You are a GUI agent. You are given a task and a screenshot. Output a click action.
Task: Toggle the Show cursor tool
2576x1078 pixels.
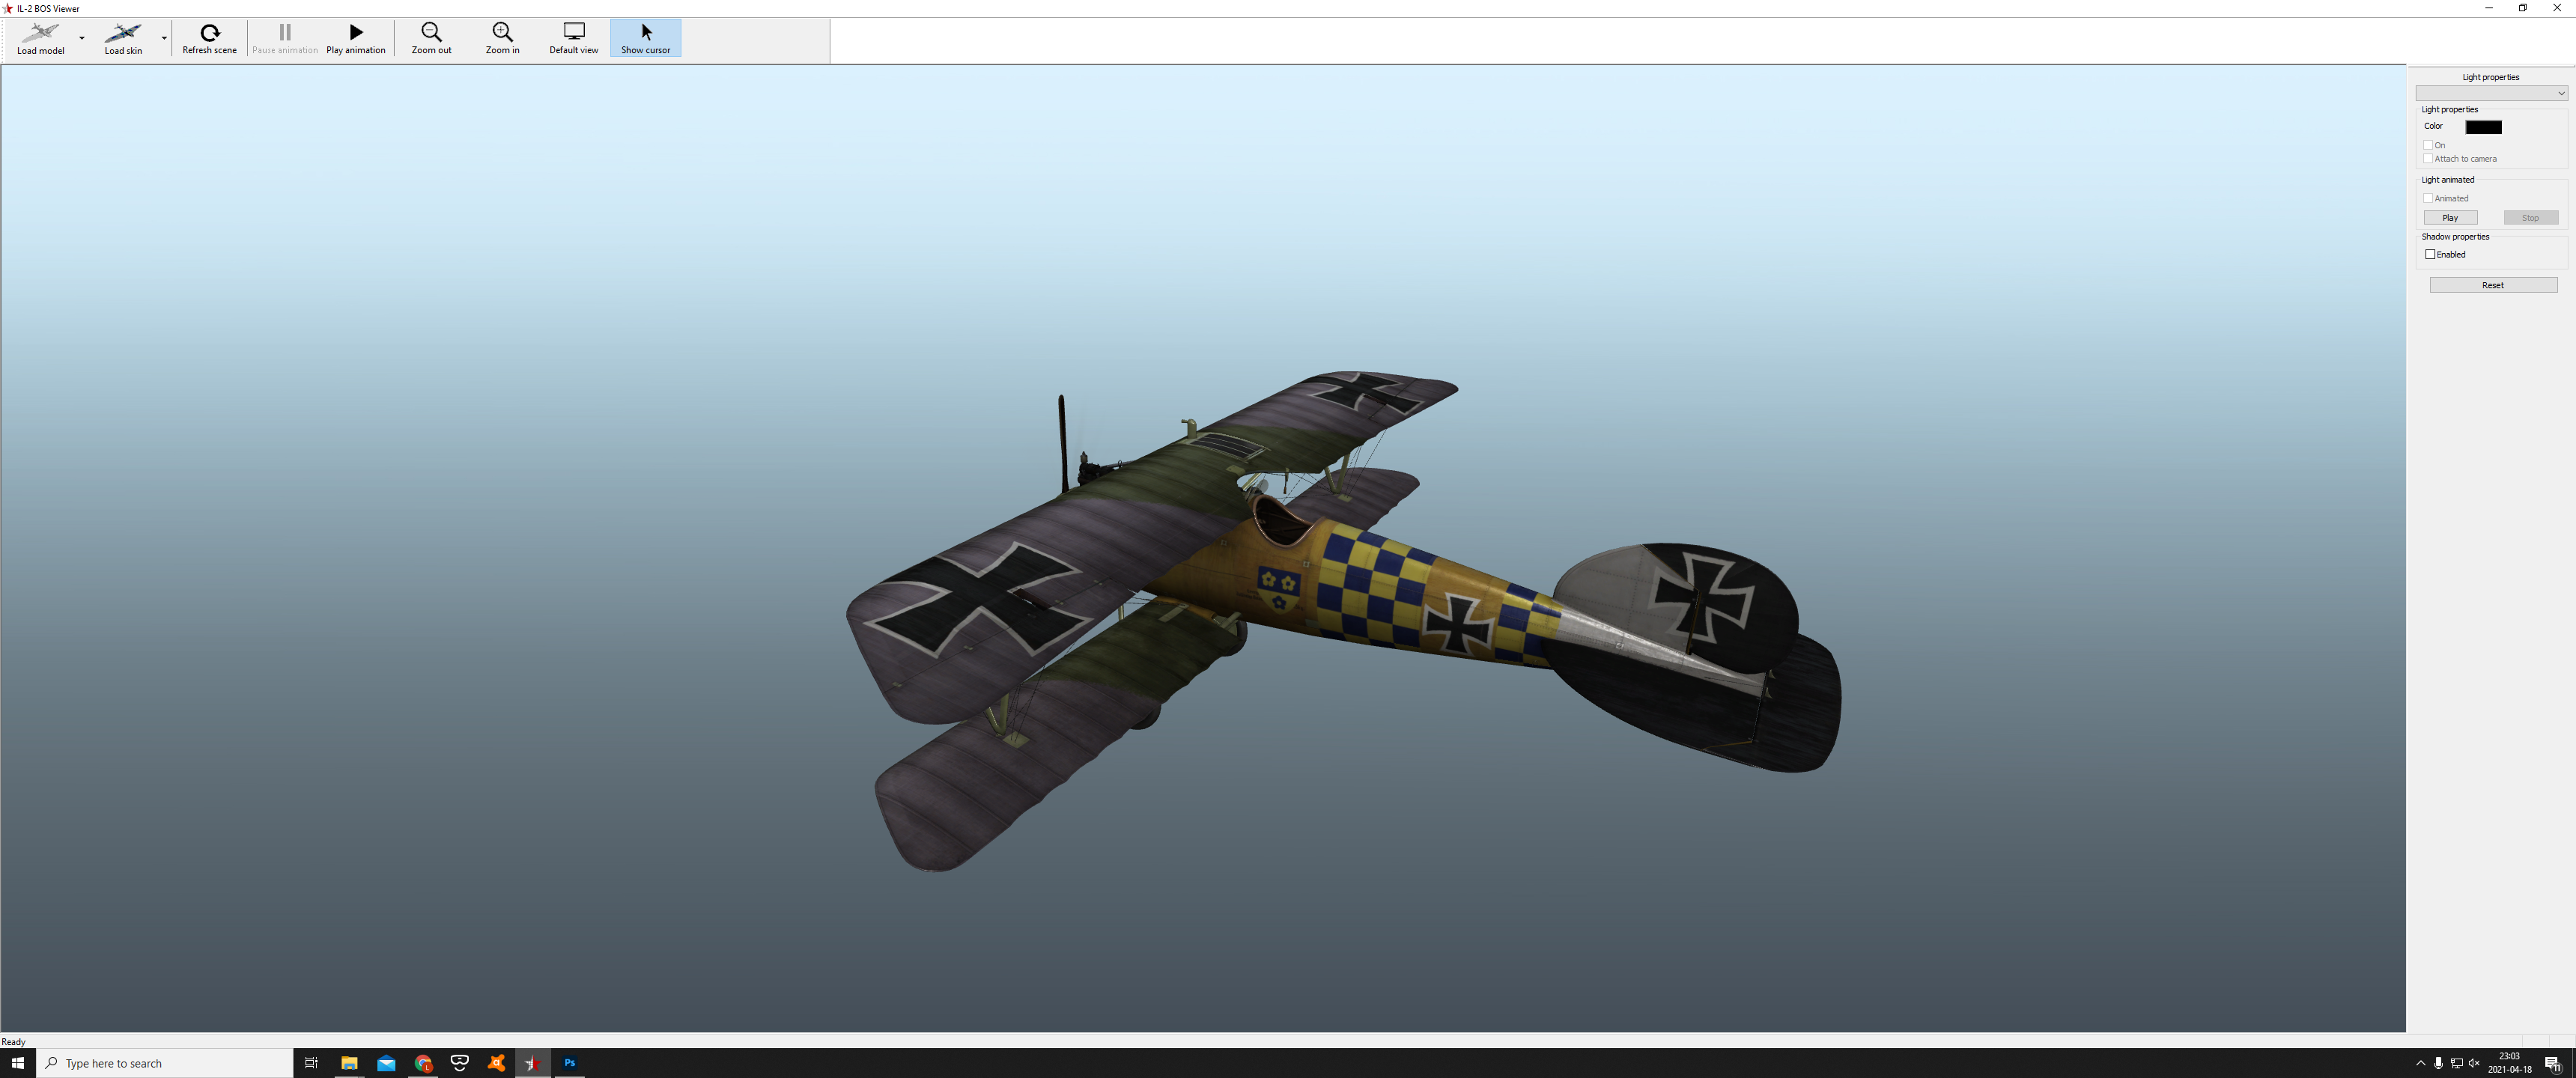click(645, 38)
